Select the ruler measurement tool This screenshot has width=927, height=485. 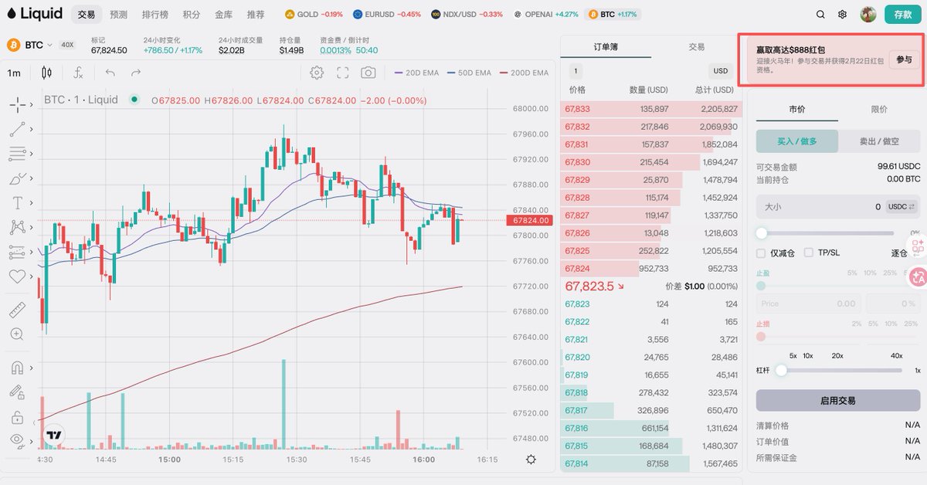pos(17,309)
